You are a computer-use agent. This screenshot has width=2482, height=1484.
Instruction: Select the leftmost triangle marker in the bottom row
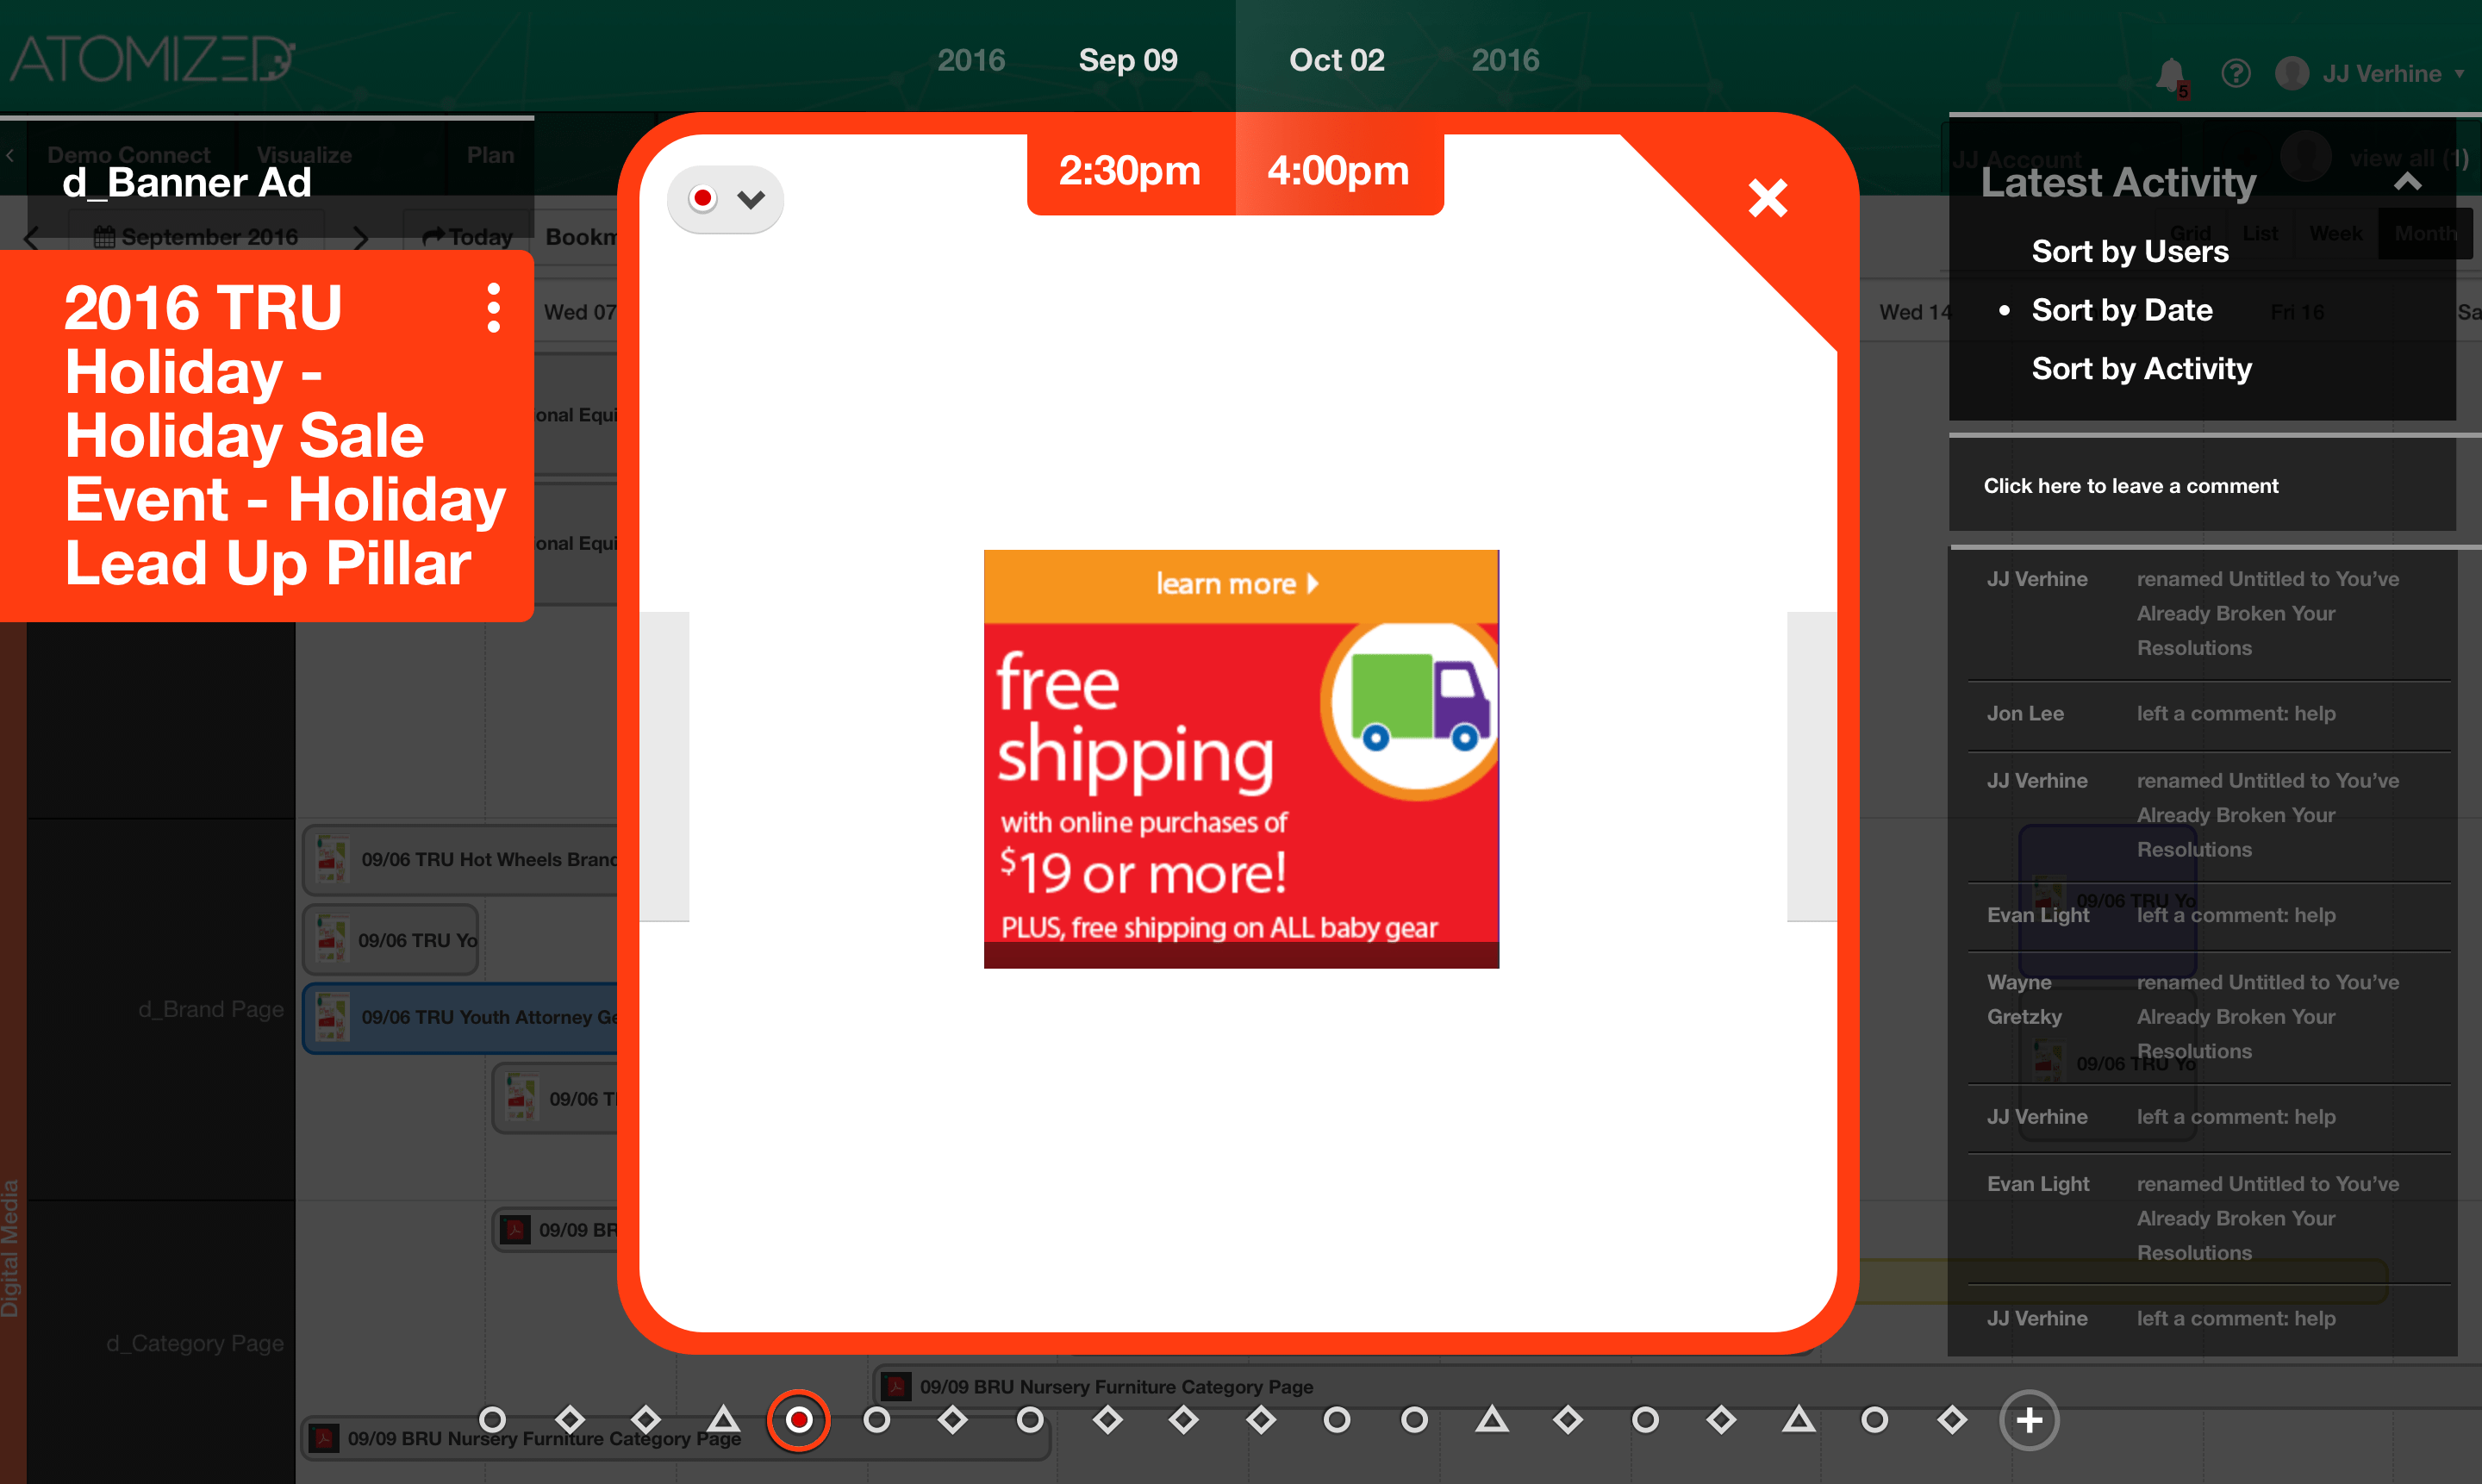723,1419
